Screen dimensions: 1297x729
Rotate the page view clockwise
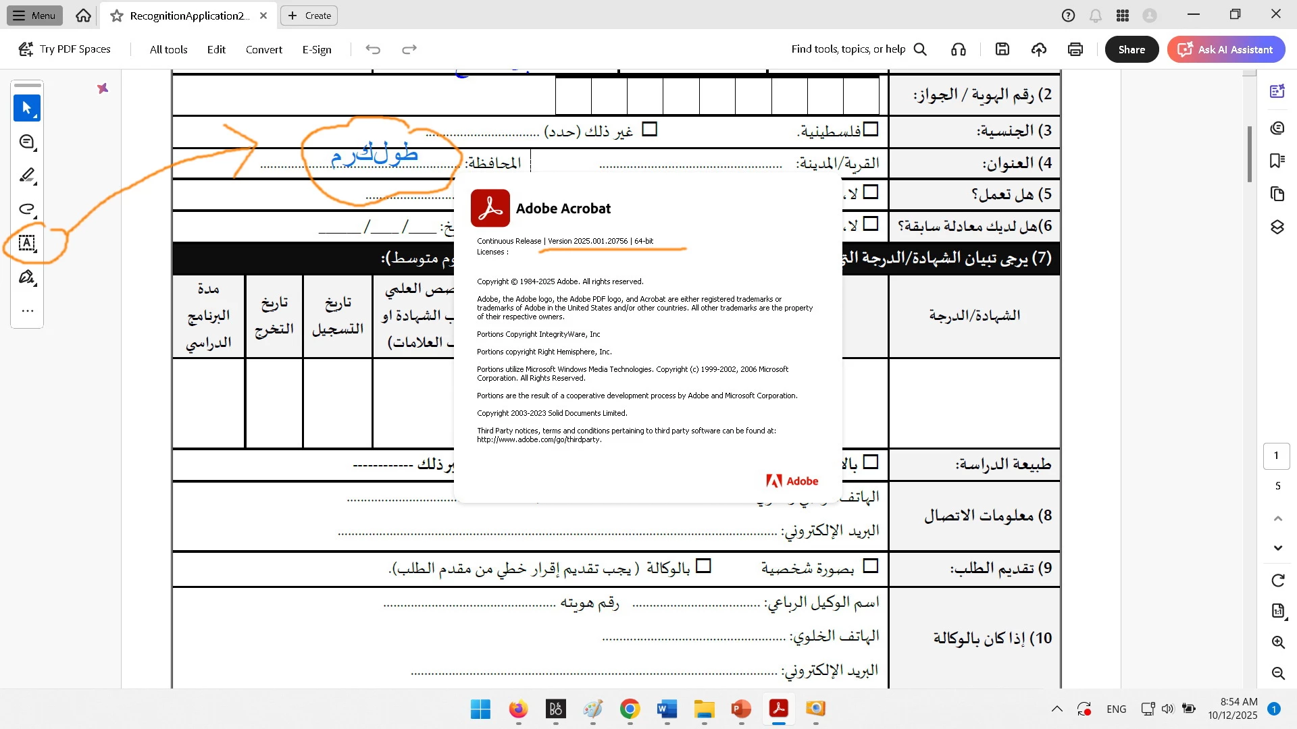1278,580
